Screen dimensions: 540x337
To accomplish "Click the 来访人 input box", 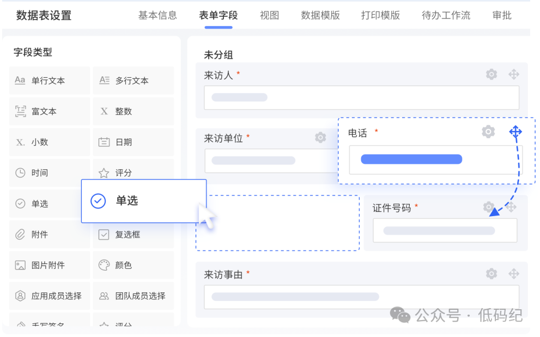I will point(361,98).
